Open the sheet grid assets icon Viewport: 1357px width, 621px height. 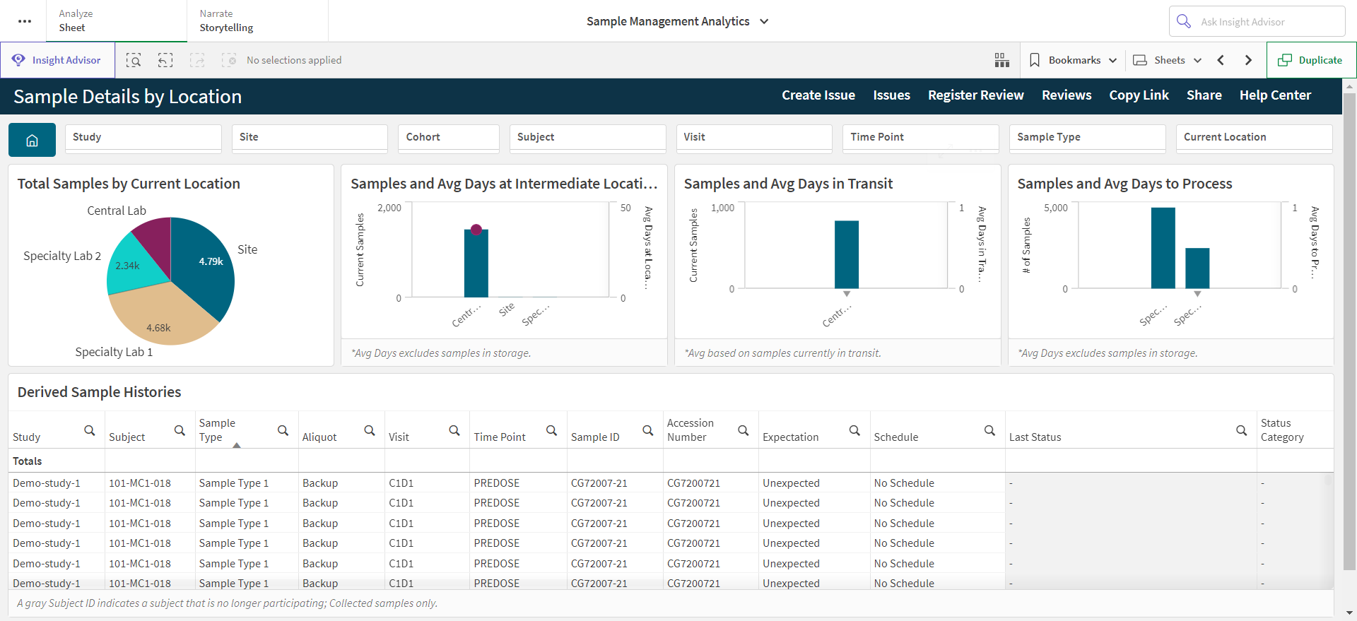coord(1001,60)
